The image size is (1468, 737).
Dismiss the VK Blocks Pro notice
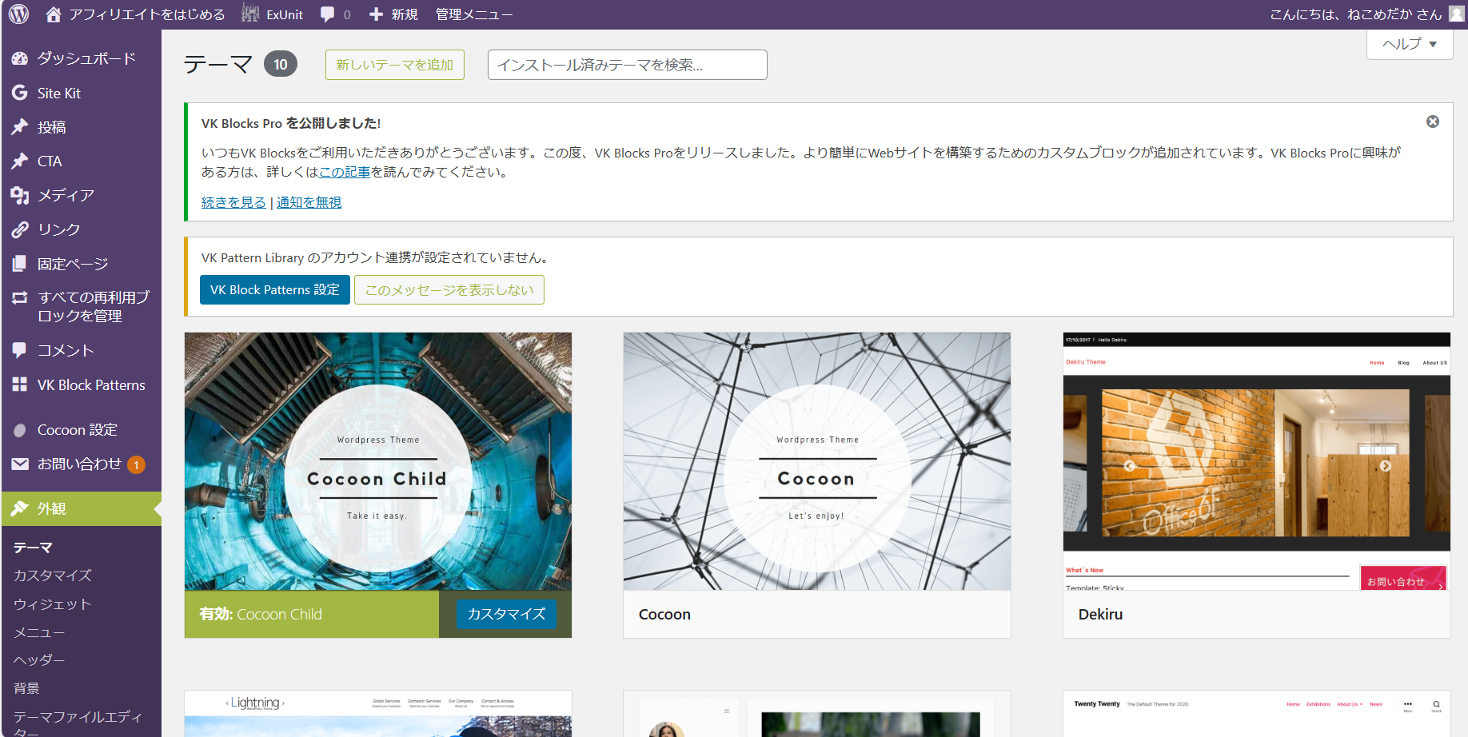1432,122
